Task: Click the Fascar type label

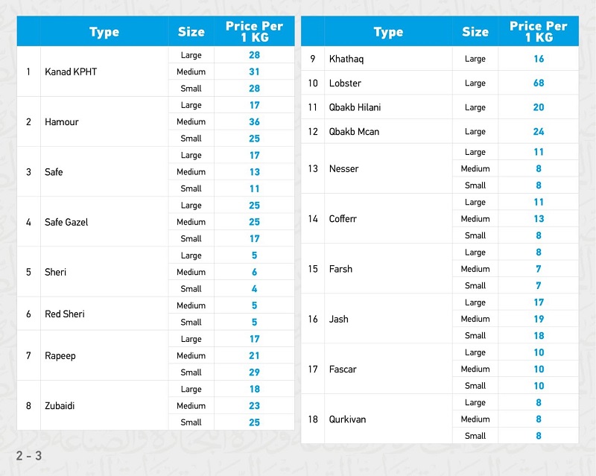Action: 343,369
